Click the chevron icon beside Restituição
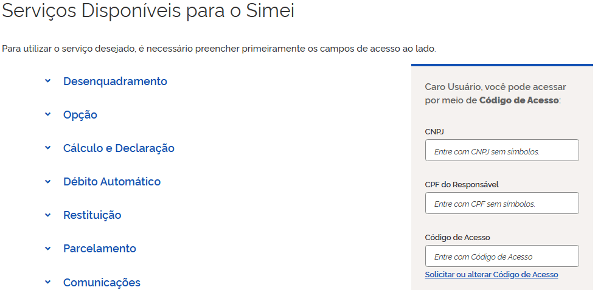 point(47,215)
